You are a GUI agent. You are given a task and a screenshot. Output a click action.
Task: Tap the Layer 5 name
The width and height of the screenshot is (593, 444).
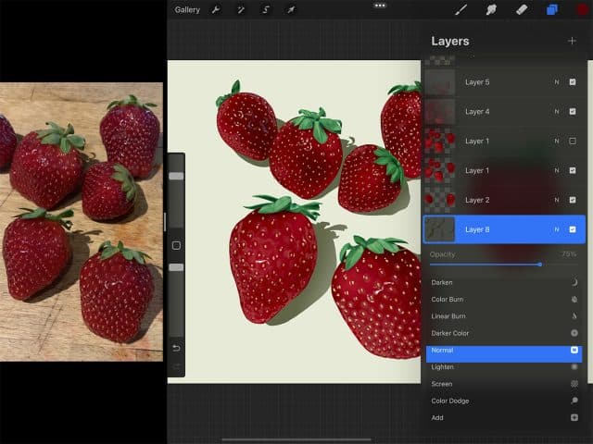click(477, 82)
